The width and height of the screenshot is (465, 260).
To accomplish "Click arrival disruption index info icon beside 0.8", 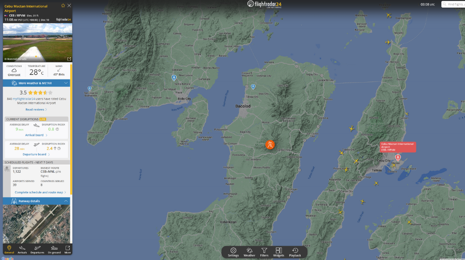I will pyautogui.click(x=57, y=129).
